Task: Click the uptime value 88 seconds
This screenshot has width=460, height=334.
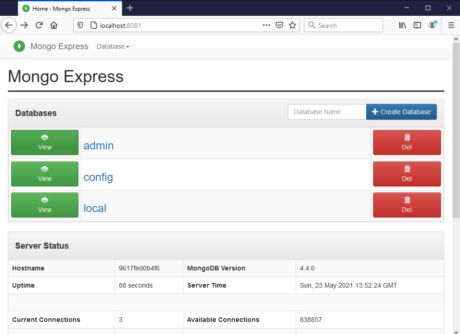Action: tap(136, 285)
